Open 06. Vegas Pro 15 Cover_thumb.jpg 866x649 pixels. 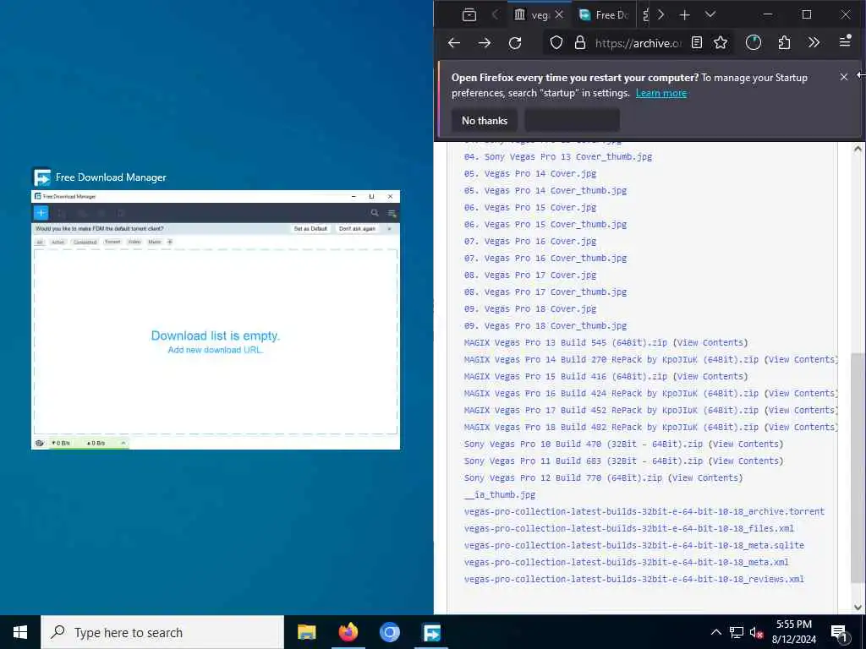545,225
